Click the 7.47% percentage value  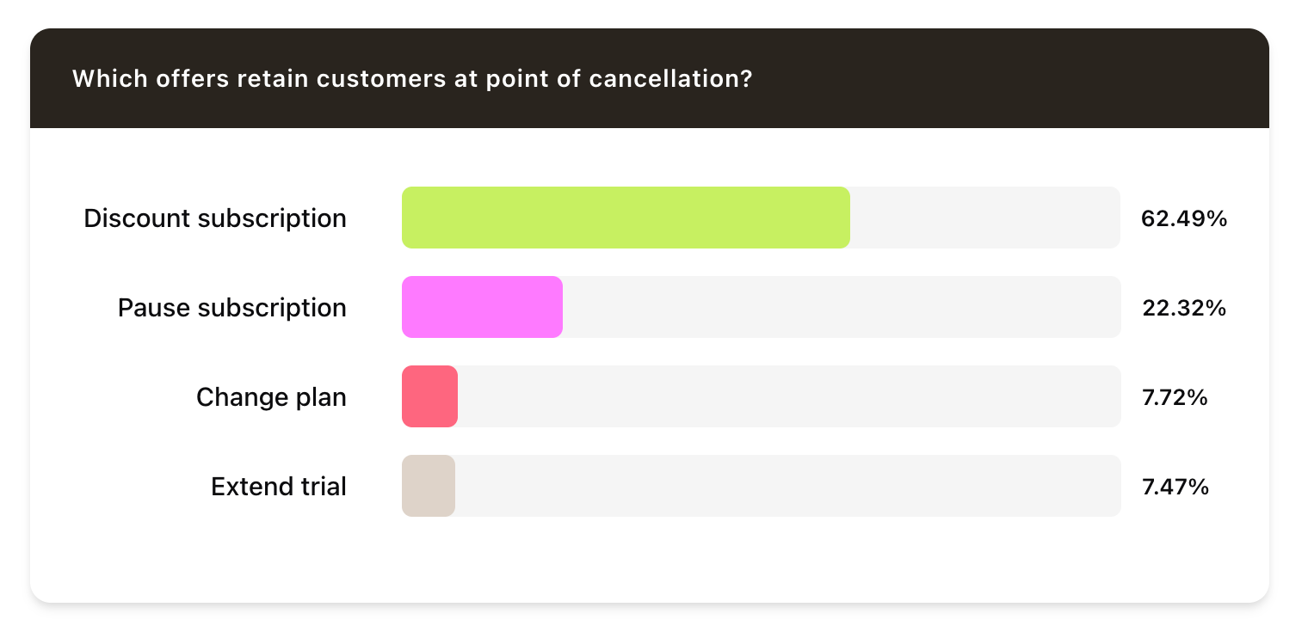pyautogui.click(x=1175, y=487)
